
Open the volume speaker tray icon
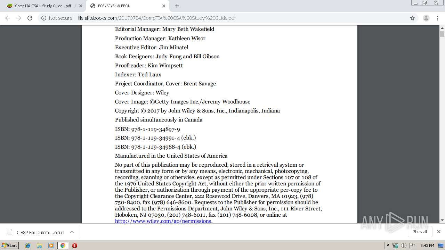point(403,245)
